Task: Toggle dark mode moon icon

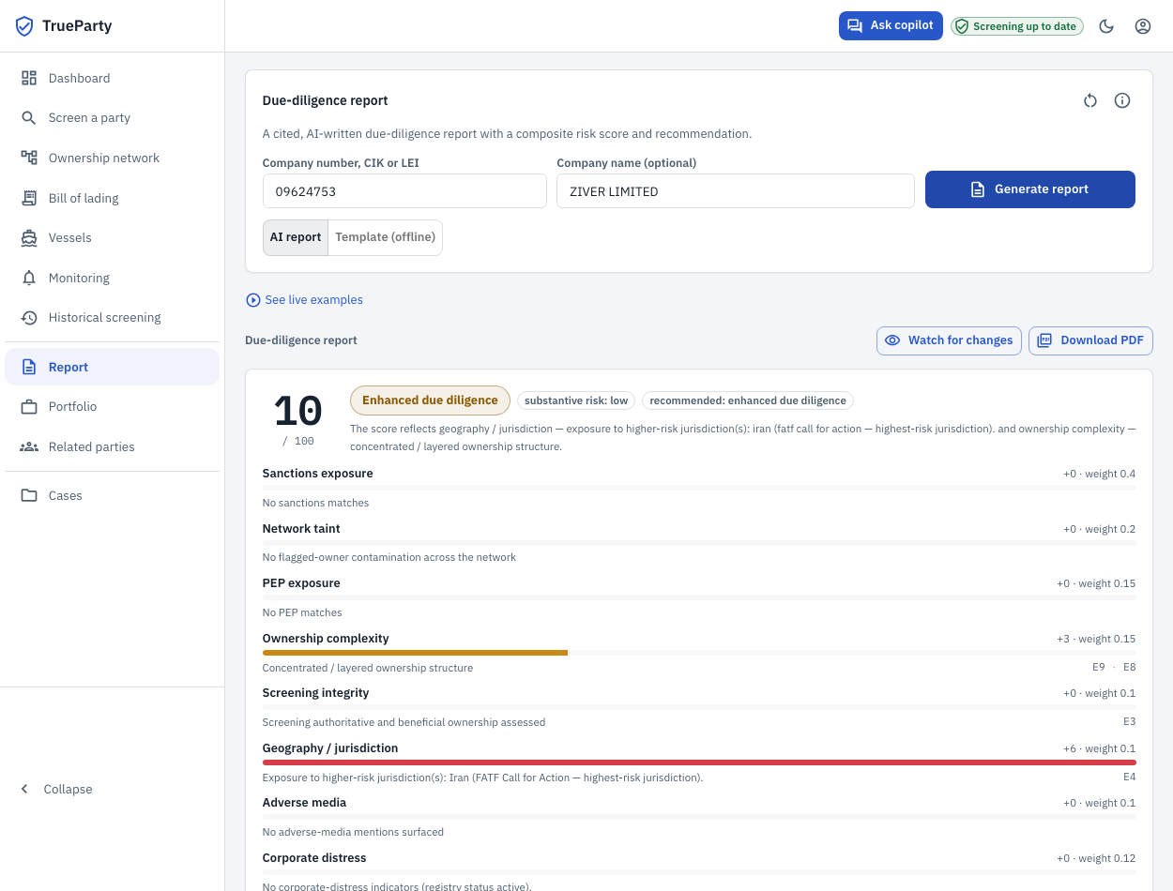Action: click(x=1106, y=26)
